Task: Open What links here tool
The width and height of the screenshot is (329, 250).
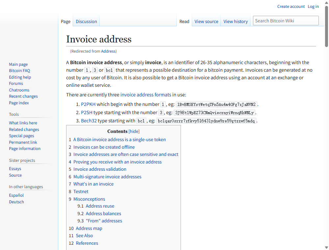Action: tap(23, 123)
